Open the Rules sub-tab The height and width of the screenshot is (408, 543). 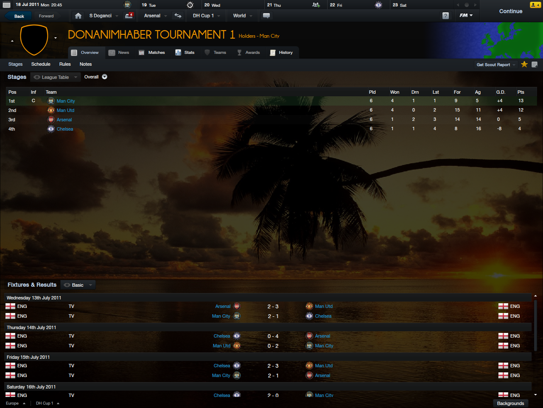click(x=65, y=64)
